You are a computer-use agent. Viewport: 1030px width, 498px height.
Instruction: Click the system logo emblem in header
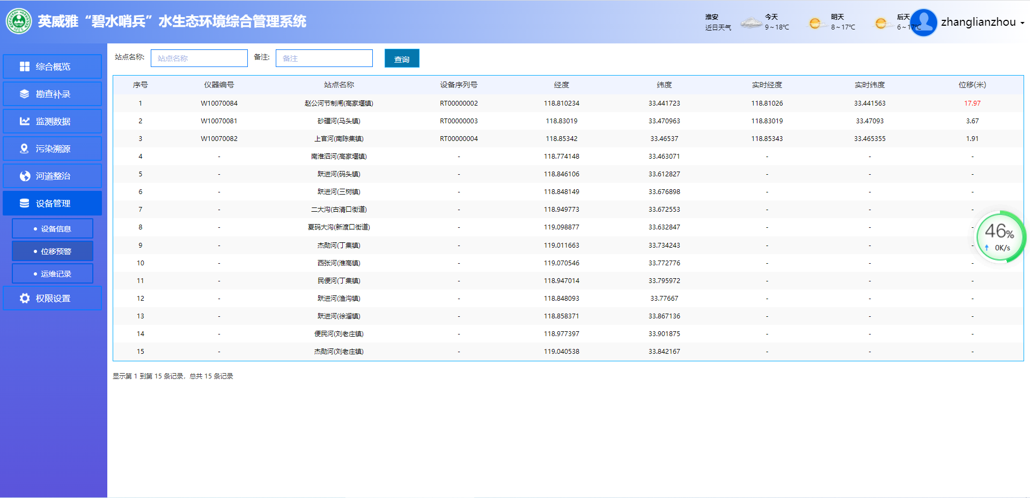(x=19, y=21)
